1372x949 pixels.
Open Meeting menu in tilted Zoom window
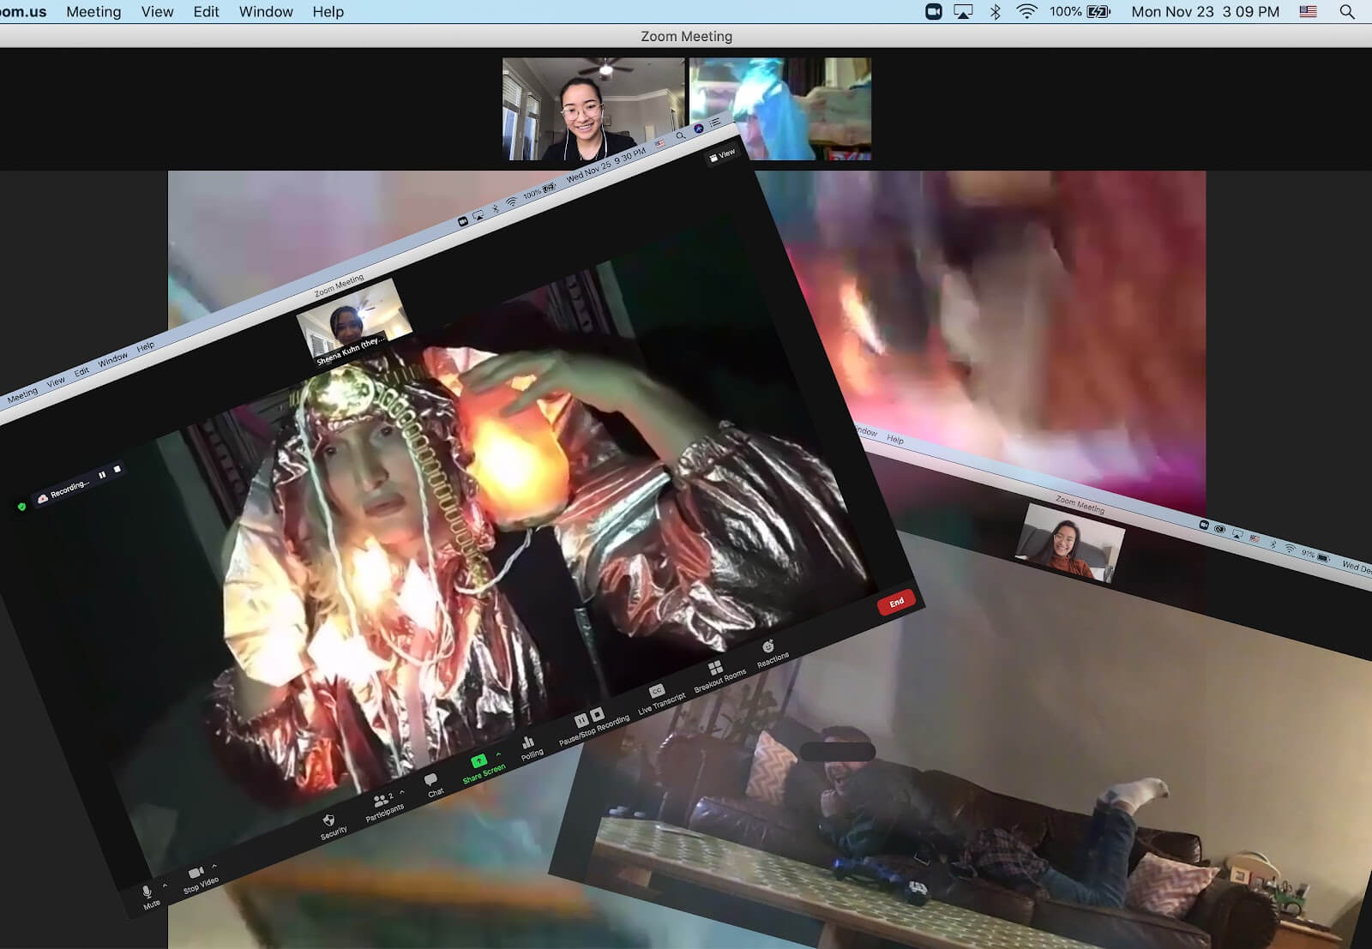pyautogui.click(x=22, y=394)
